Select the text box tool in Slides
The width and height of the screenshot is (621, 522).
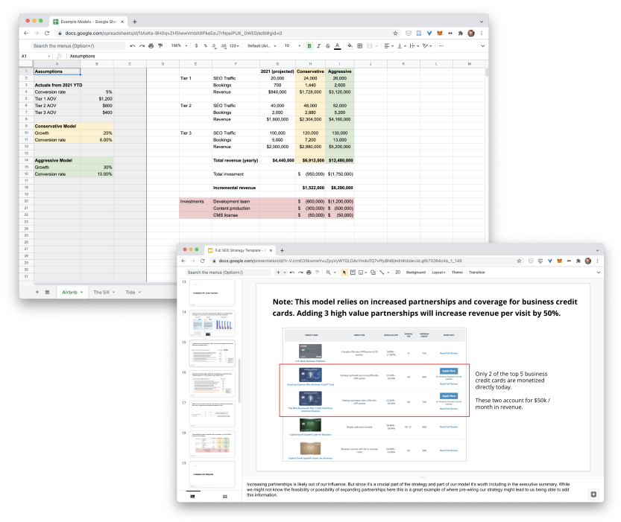353,273
